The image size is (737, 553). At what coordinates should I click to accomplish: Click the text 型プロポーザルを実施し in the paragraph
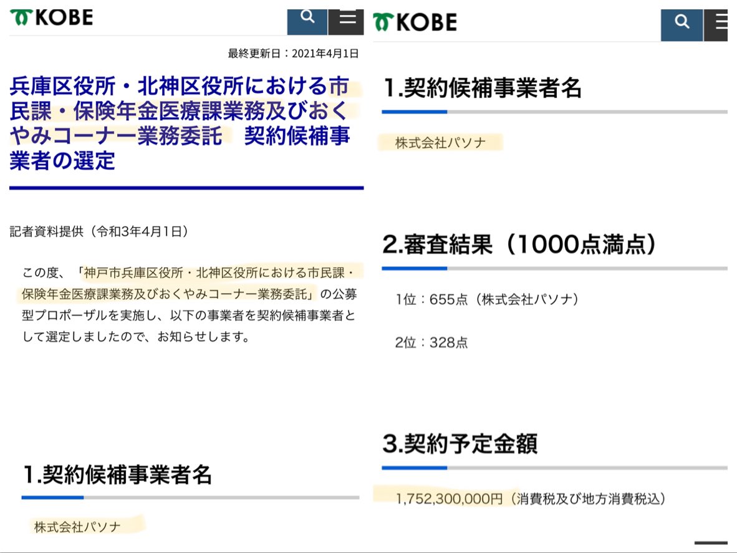[x=89, y=315]
